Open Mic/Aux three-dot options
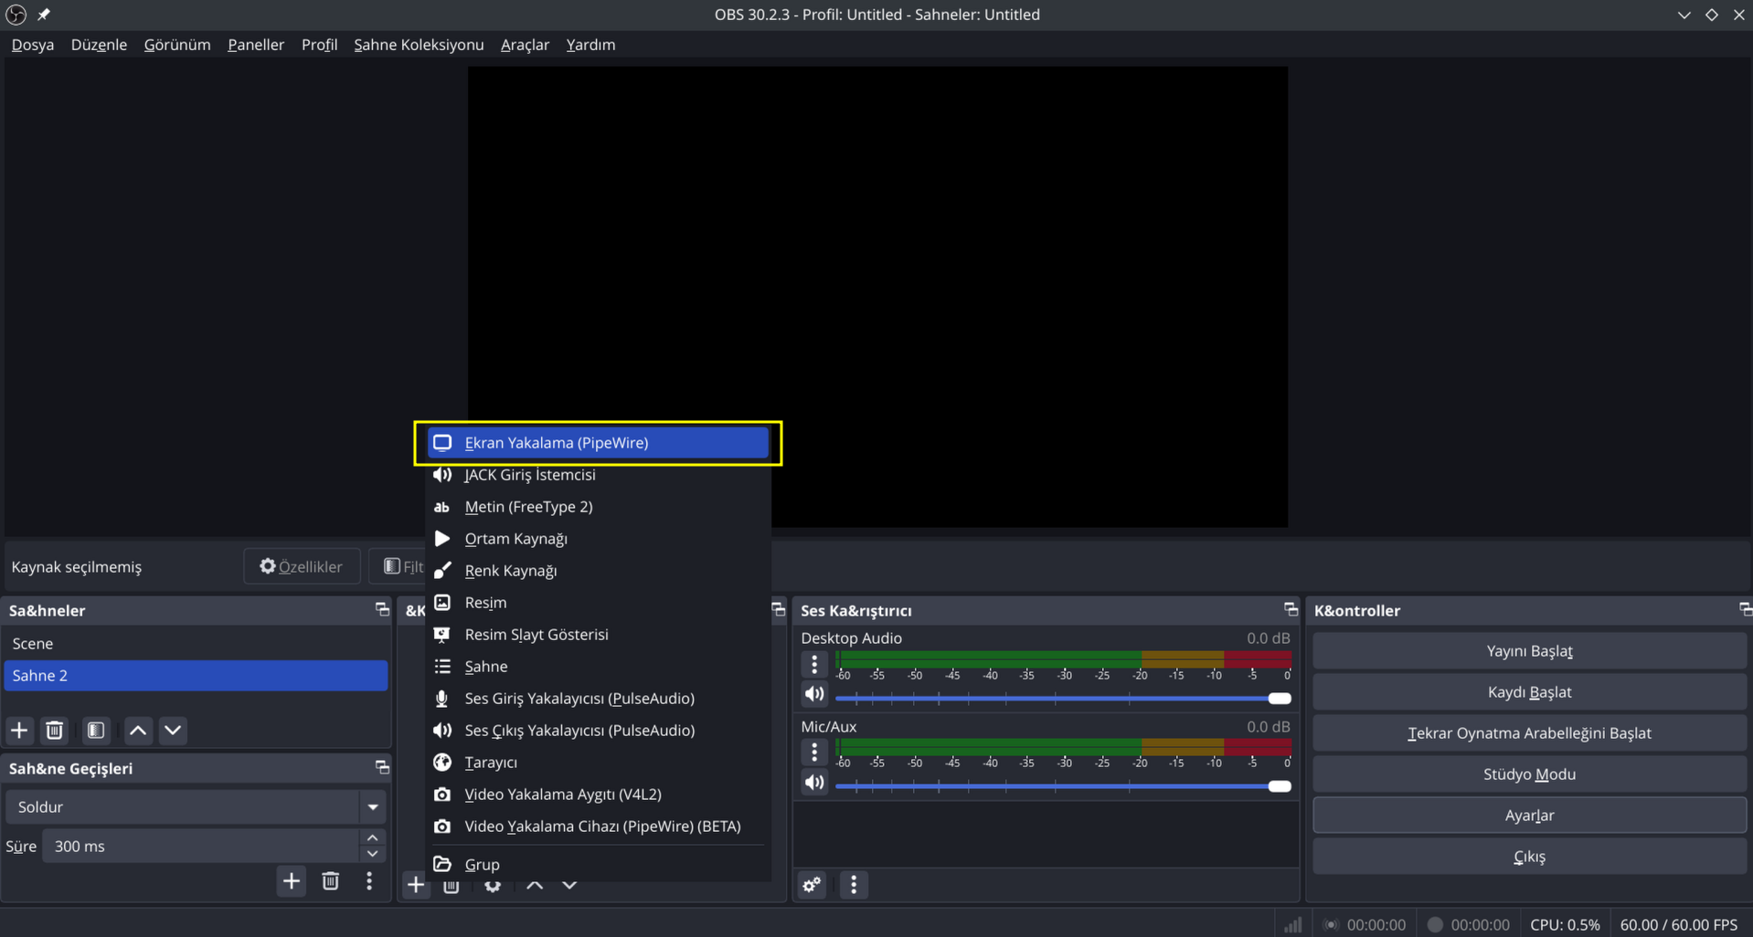This screenshot has height=937, width=1753. tap(814, 753)
